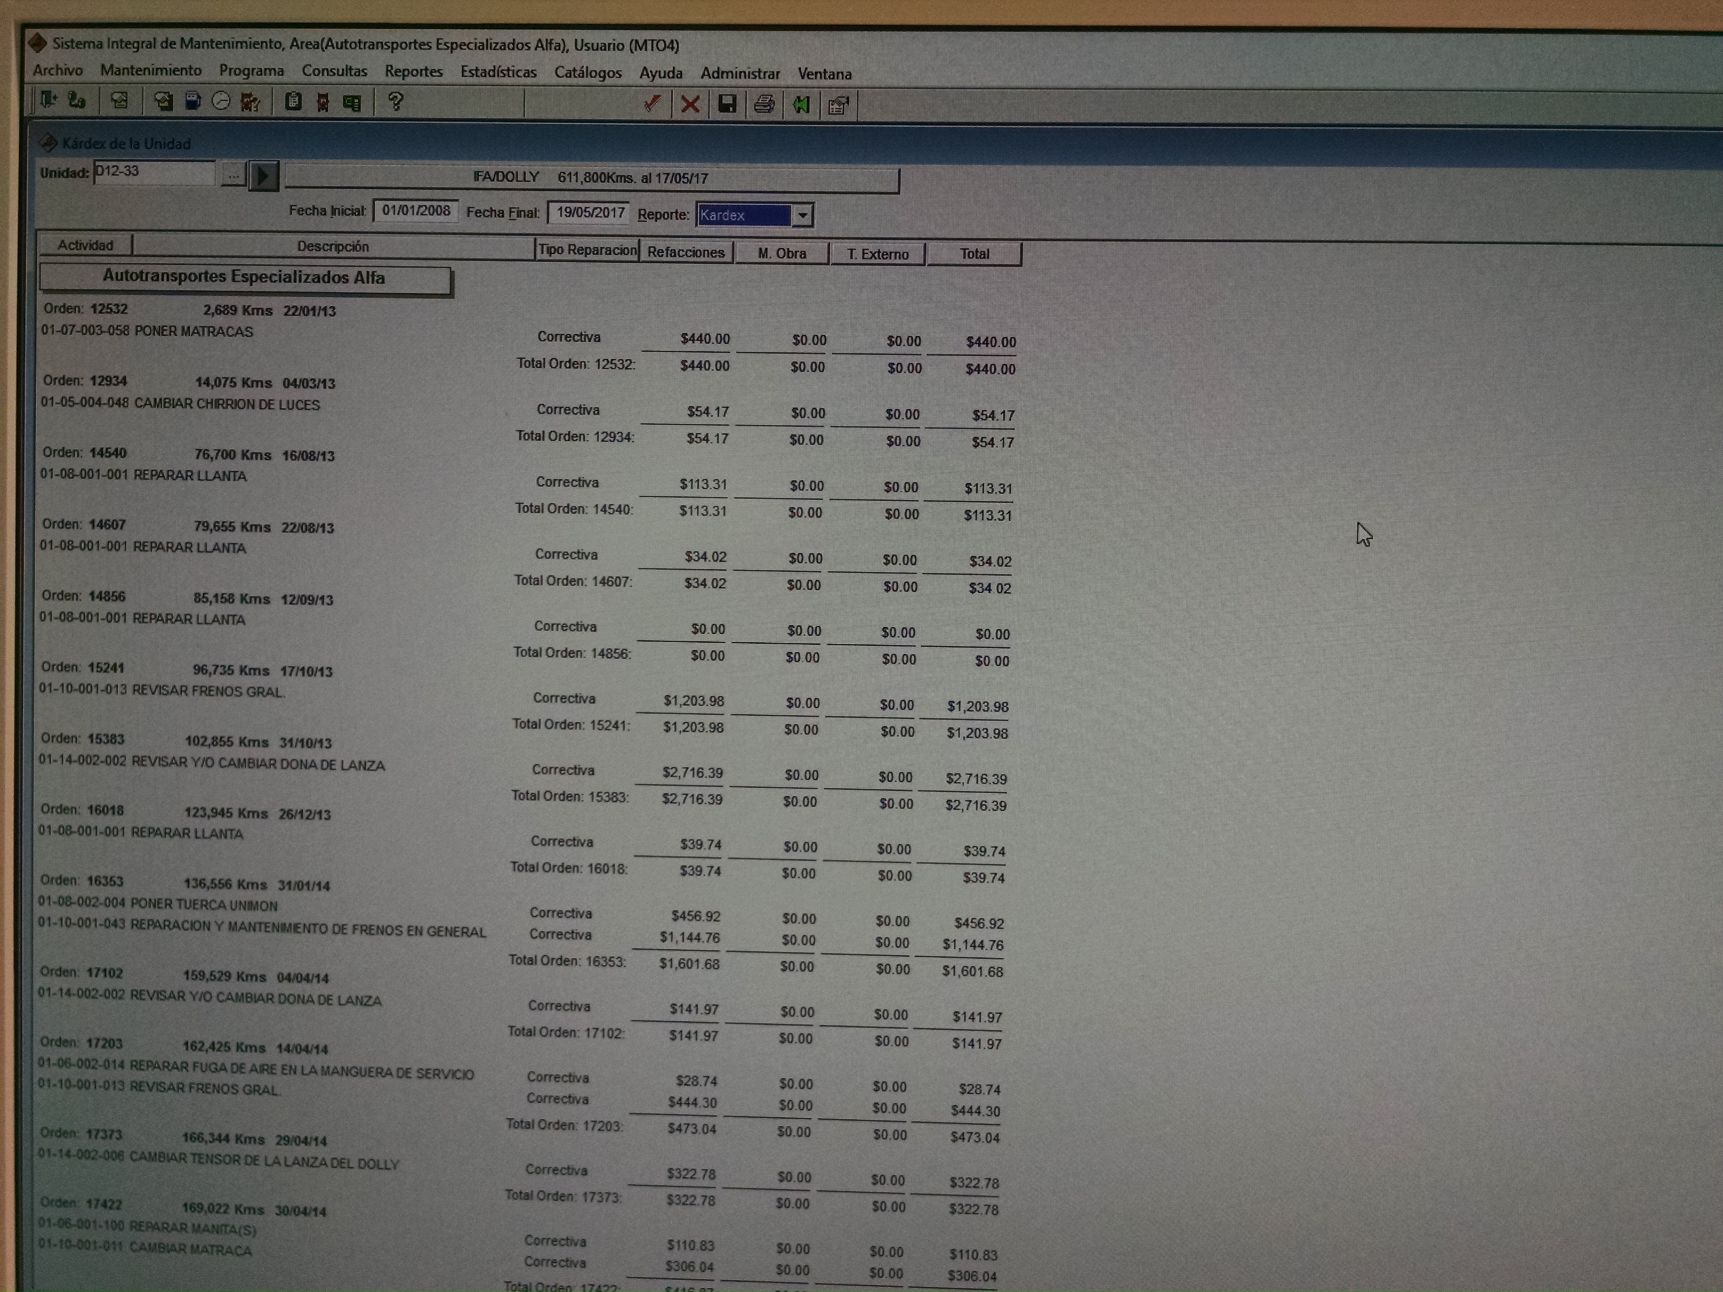The height and width of the screenshot is (1292, 1723).
Task: Click the Refacciones column header
Action: [x=686, y=252]
